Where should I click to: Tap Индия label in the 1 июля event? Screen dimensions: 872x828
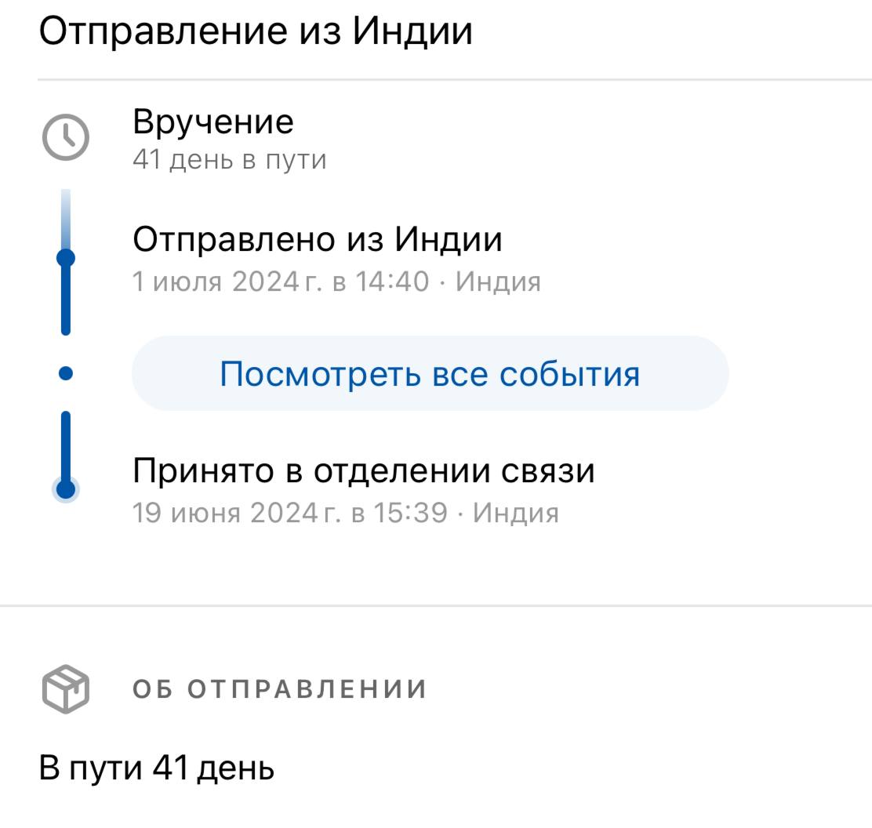pyautogui.click(x=498, y=281)
